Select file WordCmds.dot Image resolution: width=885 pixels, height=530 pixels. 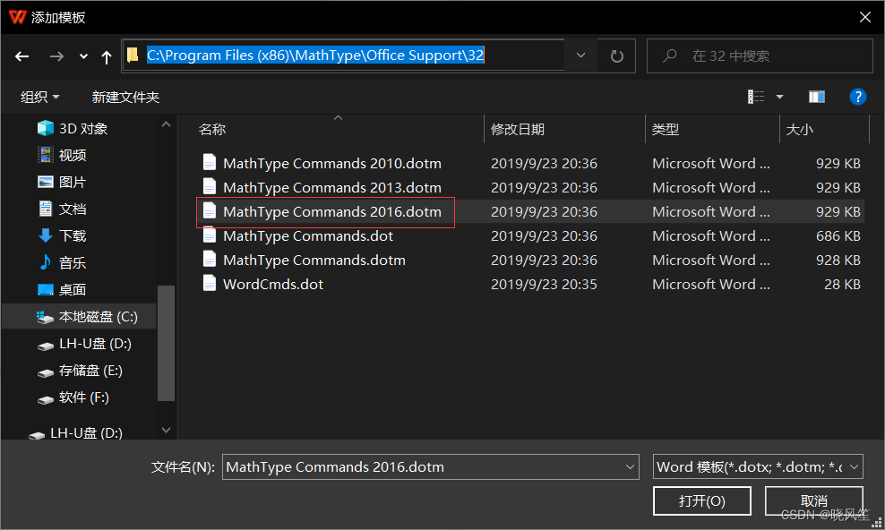(273, 285)
